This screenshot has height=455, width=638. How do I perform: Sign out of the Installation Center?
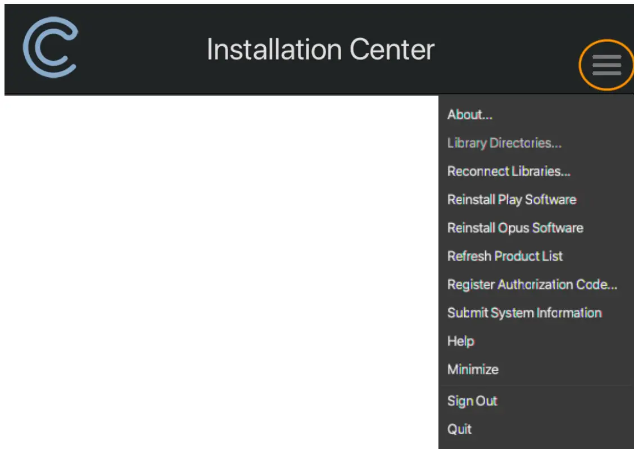point(472,401)
